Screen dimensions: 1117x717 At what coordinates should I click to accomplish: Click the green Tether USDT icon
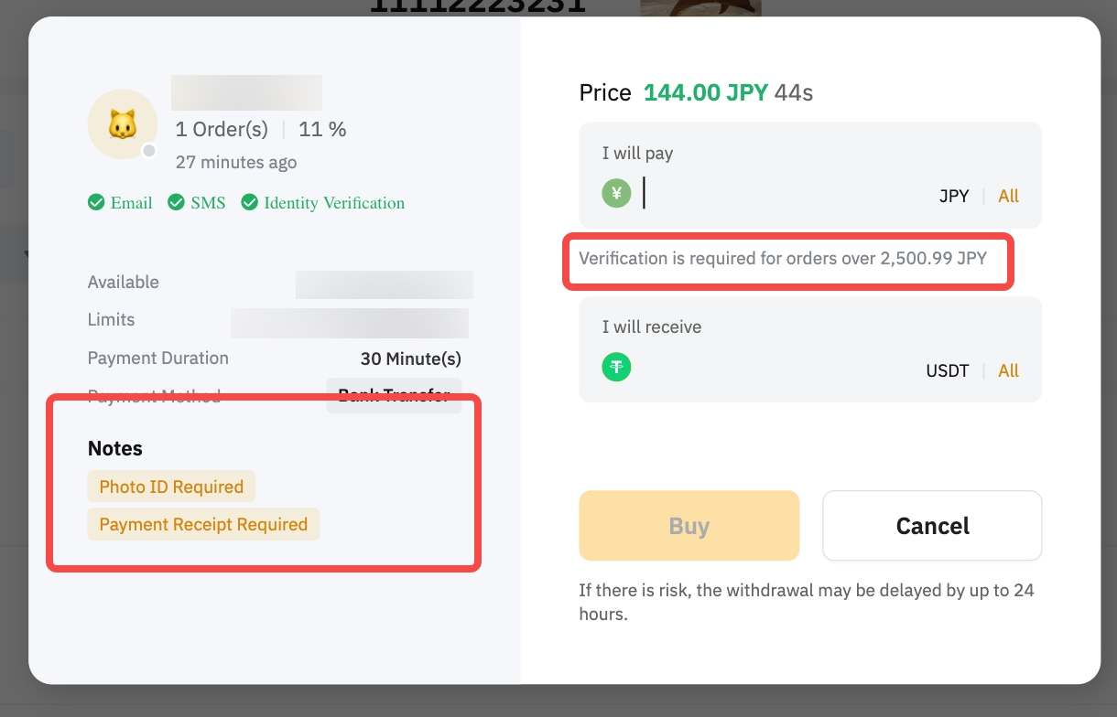click(x=616, y=368)
